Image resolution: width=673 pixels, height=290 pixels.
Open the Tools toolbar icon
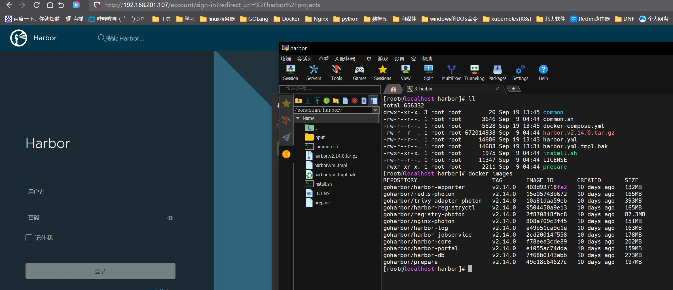point(336,73)
